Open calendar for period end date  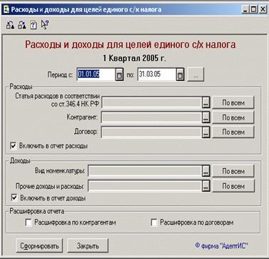pos(181,75)
